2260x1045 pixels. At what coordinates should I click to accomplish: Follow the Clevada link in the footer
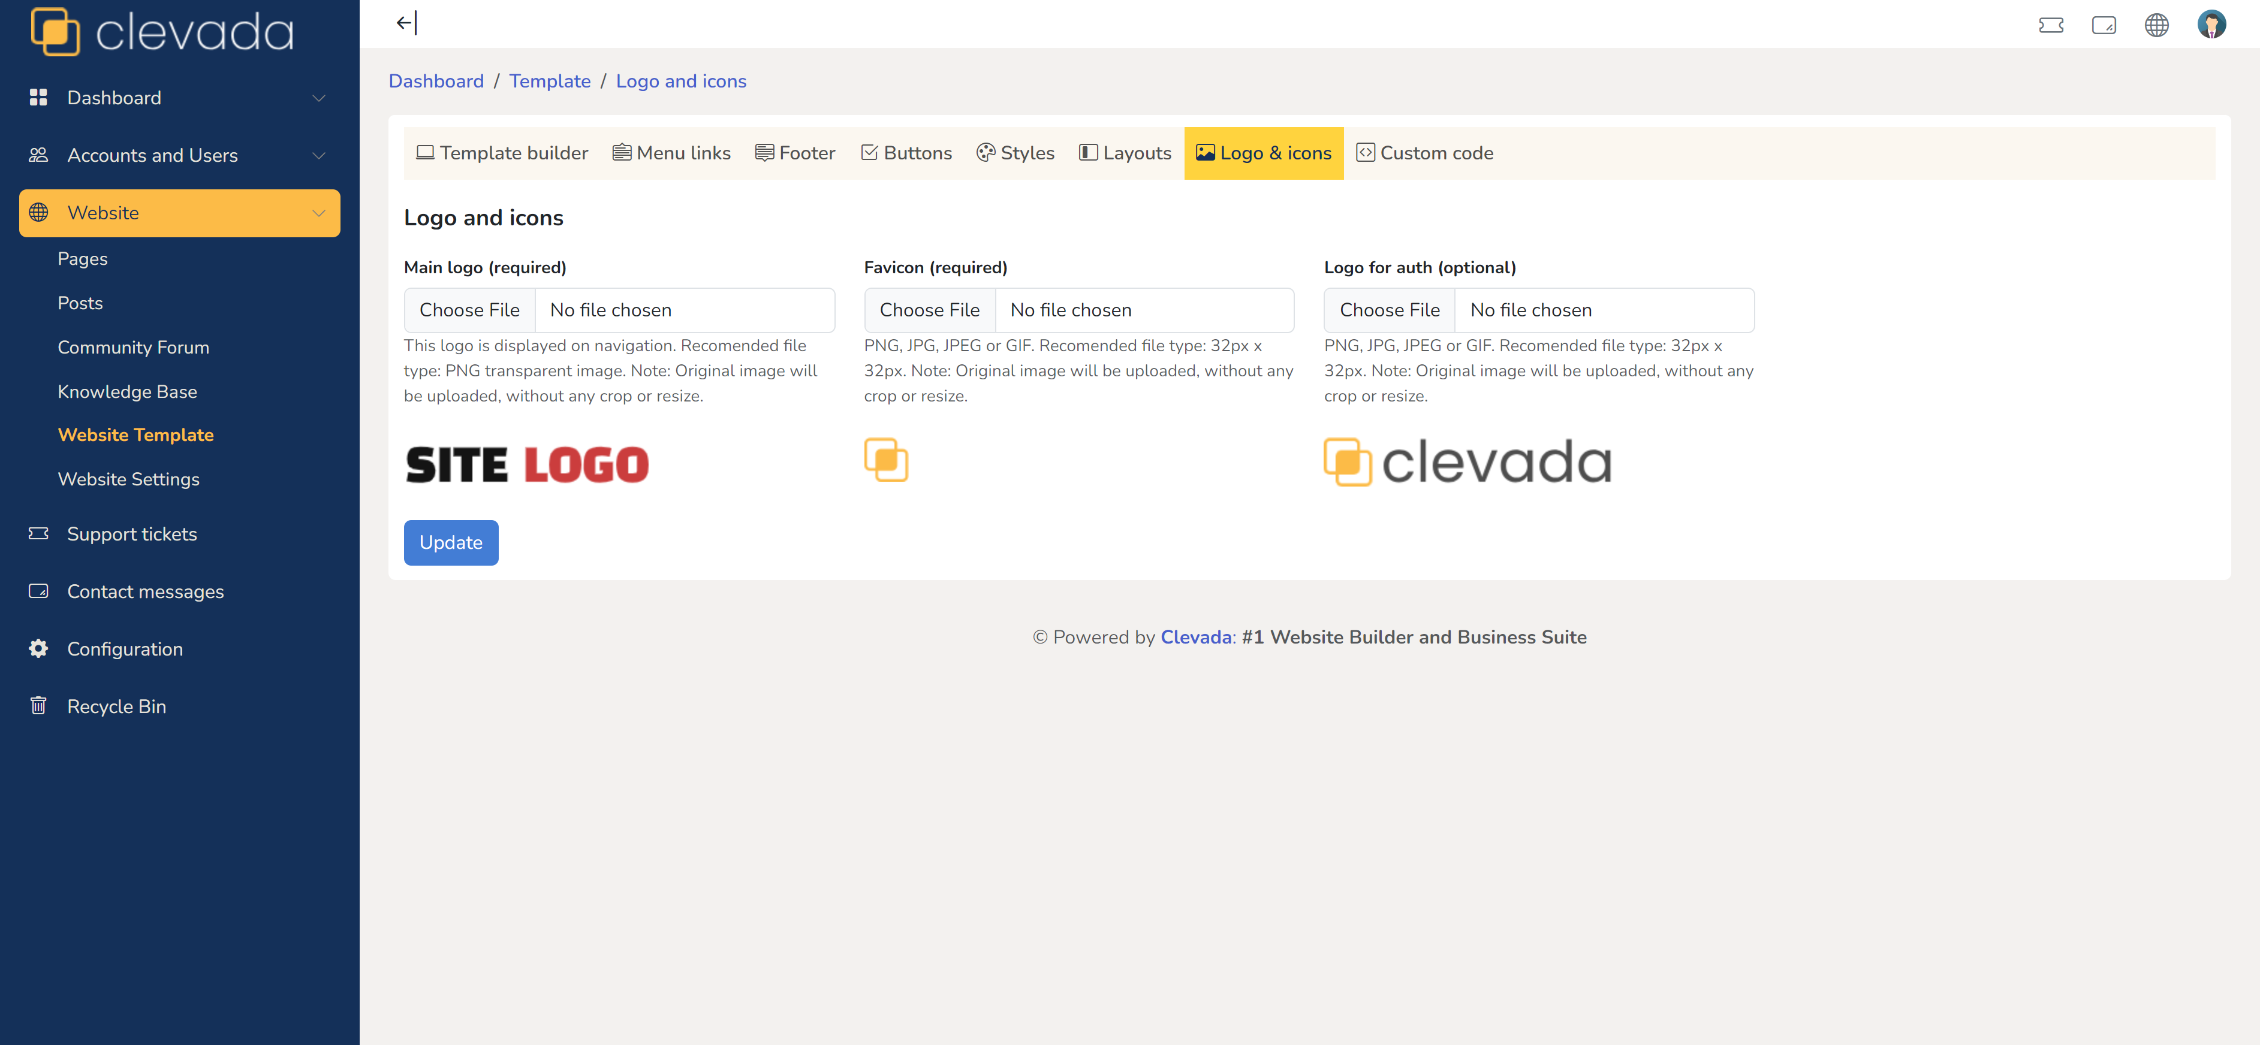pyautogui.click(x=1196, y=638)
